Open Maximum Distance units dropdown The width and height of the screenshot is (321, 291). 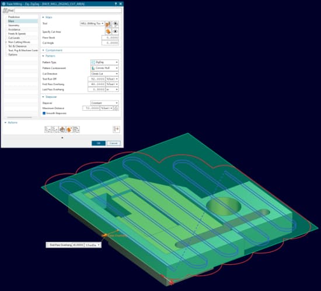pyautogui.click(x=107, y=108)
